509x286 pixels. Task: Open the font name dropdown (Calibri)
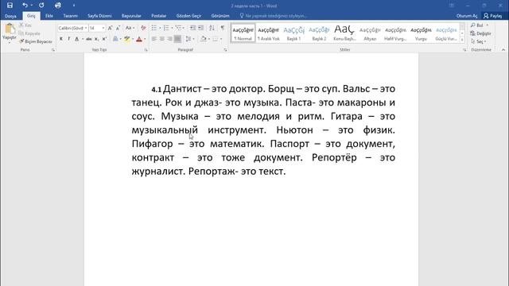(x=86, y=29)
